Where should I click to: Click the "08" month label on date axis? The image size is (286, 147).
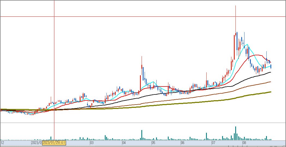point(245,143)
